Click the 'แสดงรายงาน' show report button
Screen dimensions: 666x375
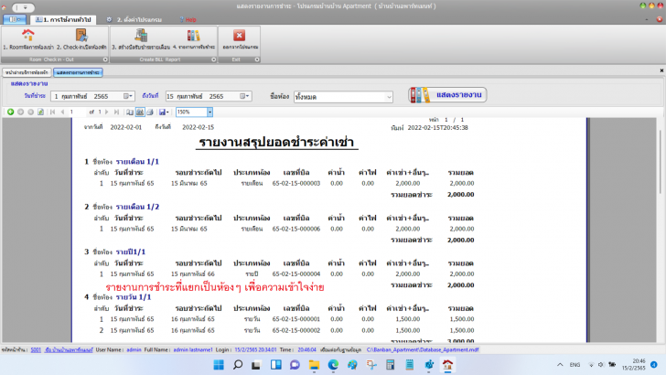pyautogui.click(x=447, y=95)
